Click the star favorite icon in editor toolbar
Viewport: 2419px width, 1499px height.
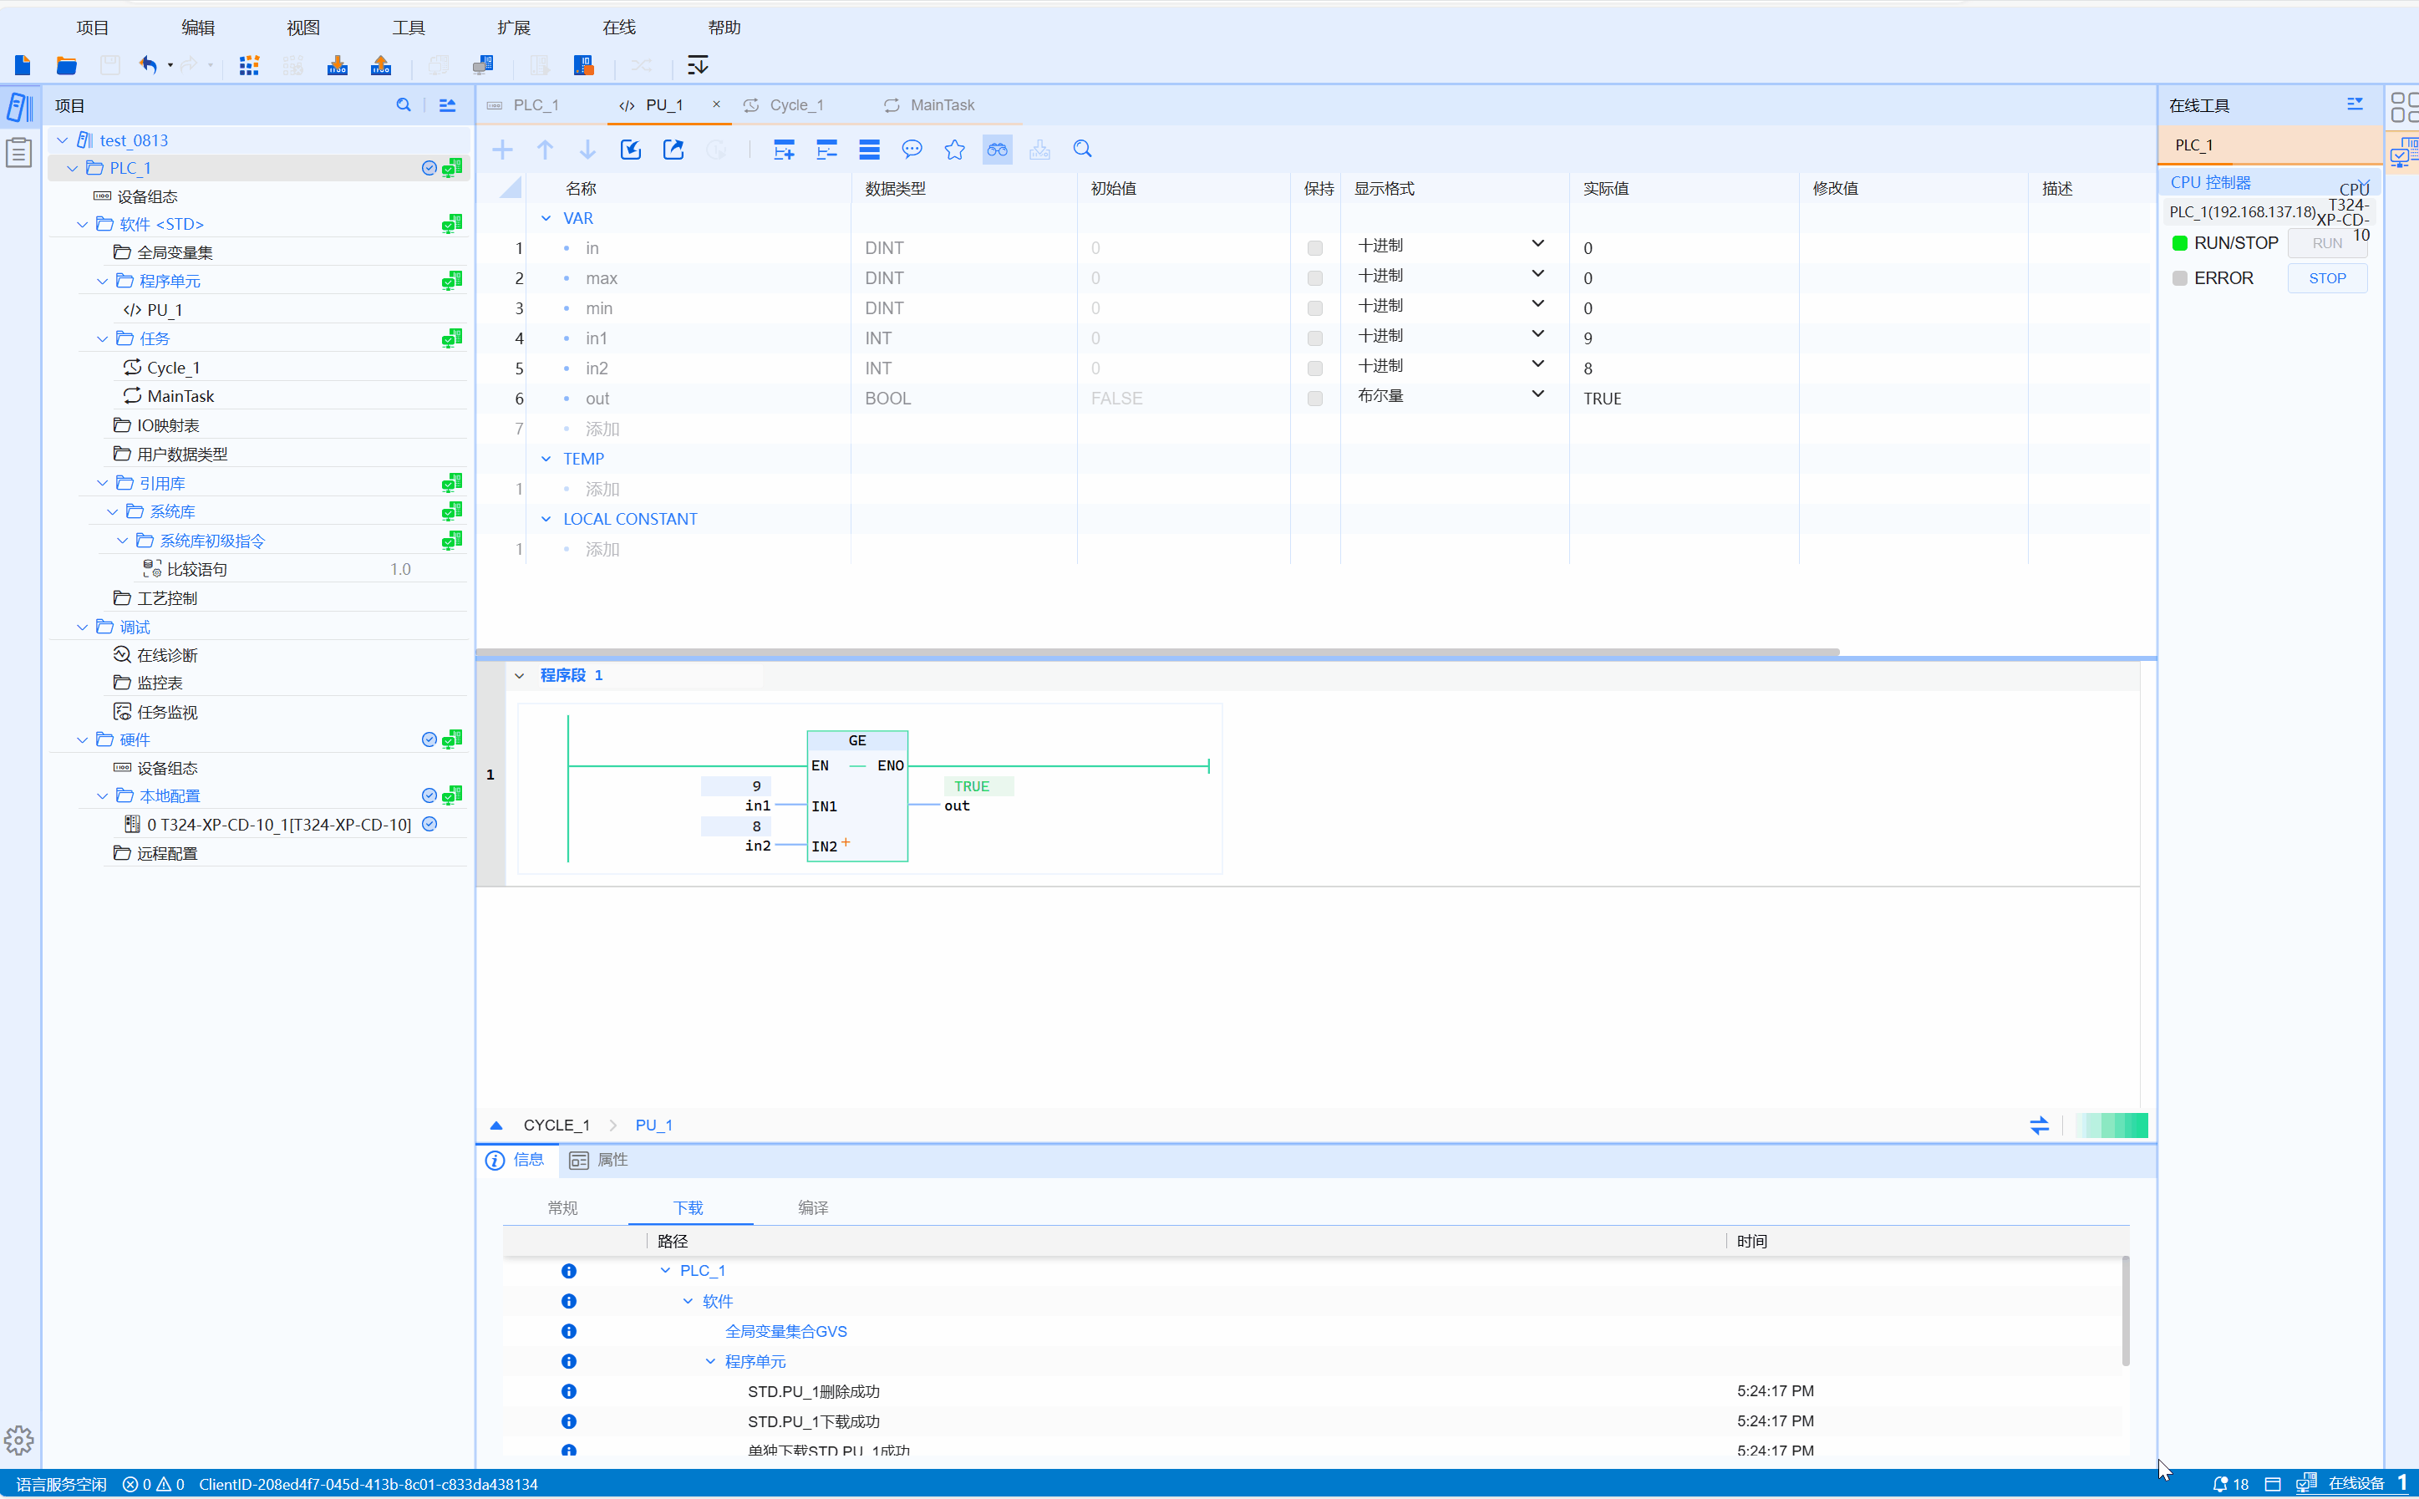[953, 150]
